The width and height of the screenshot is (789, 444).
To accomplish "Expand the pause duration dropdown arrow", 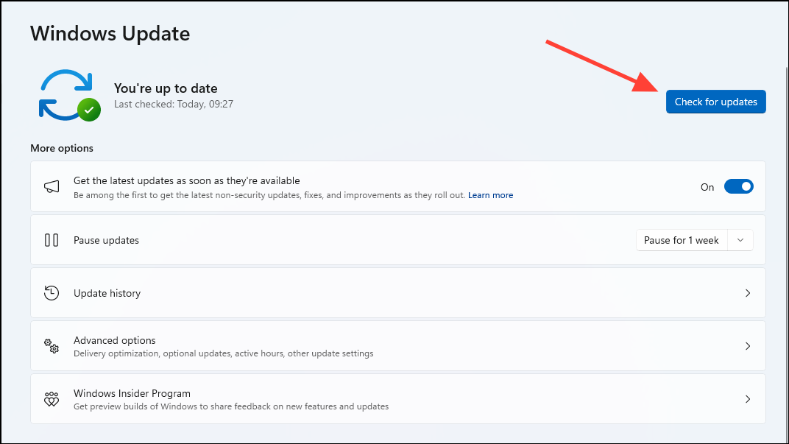I will tap(740, 240).
